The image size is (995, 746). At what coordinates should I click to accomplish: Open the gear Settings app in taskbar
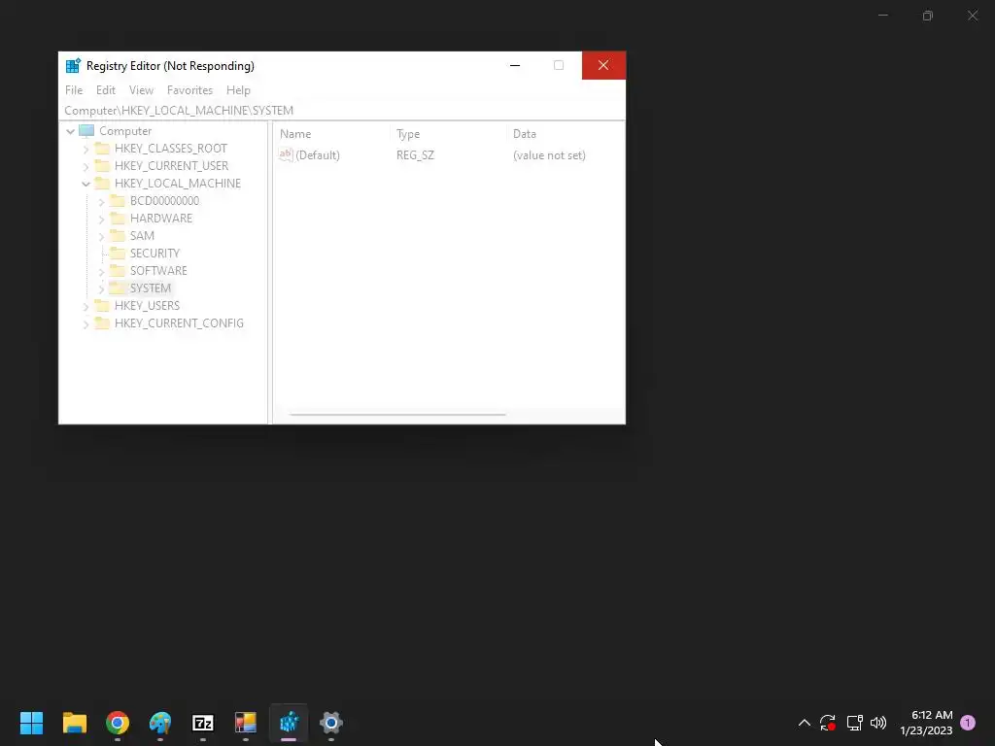tap(331, 723)
